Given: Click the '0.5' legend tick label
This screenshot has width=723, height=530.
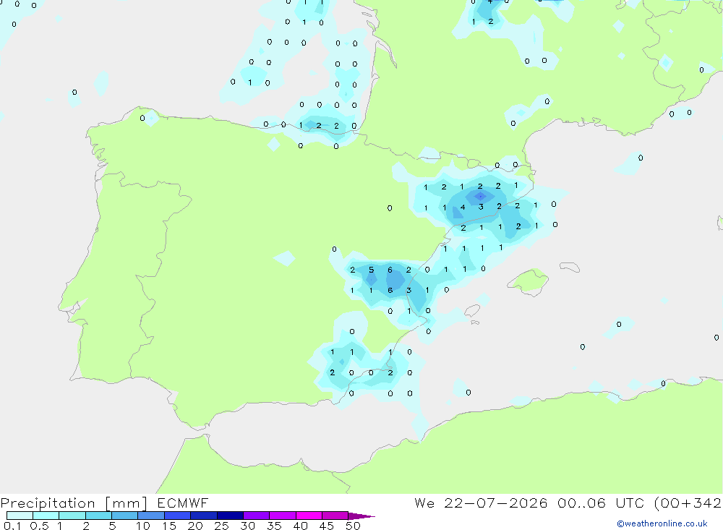Looking at the screenshot, I should pos(39,526).
